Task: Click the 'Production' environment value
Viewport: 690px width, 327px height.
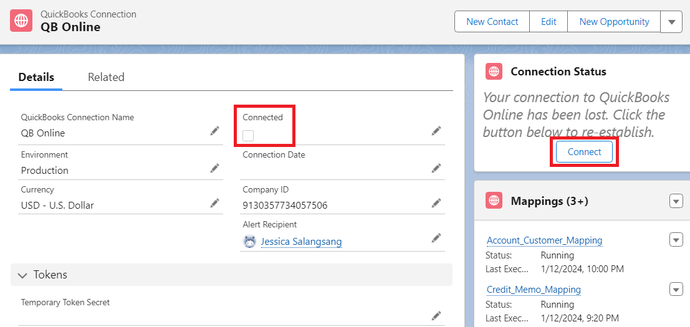Action: (45, 171)
